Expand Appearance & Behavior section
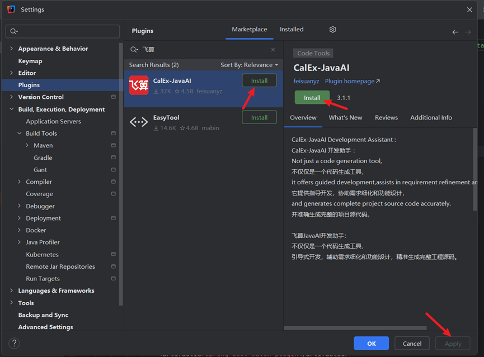This screenshot has width=484, height=357. [11, 49]
